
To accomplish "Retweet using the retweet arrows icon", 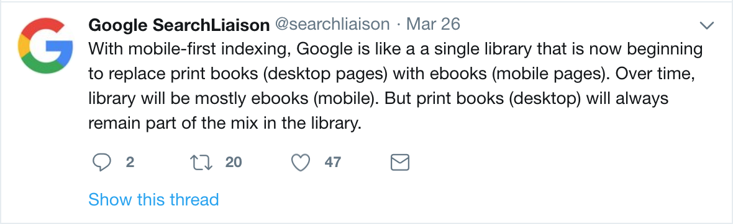I will coord(201,162).
